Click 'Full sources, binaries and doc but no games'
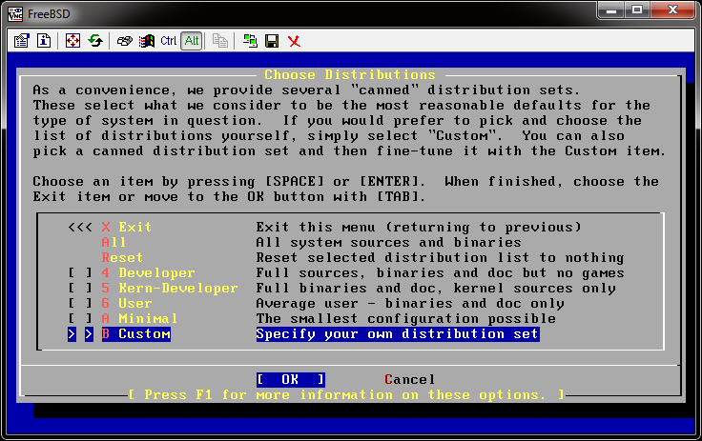The width and height of the screenshot is (702, 441). tap(440, 272)
